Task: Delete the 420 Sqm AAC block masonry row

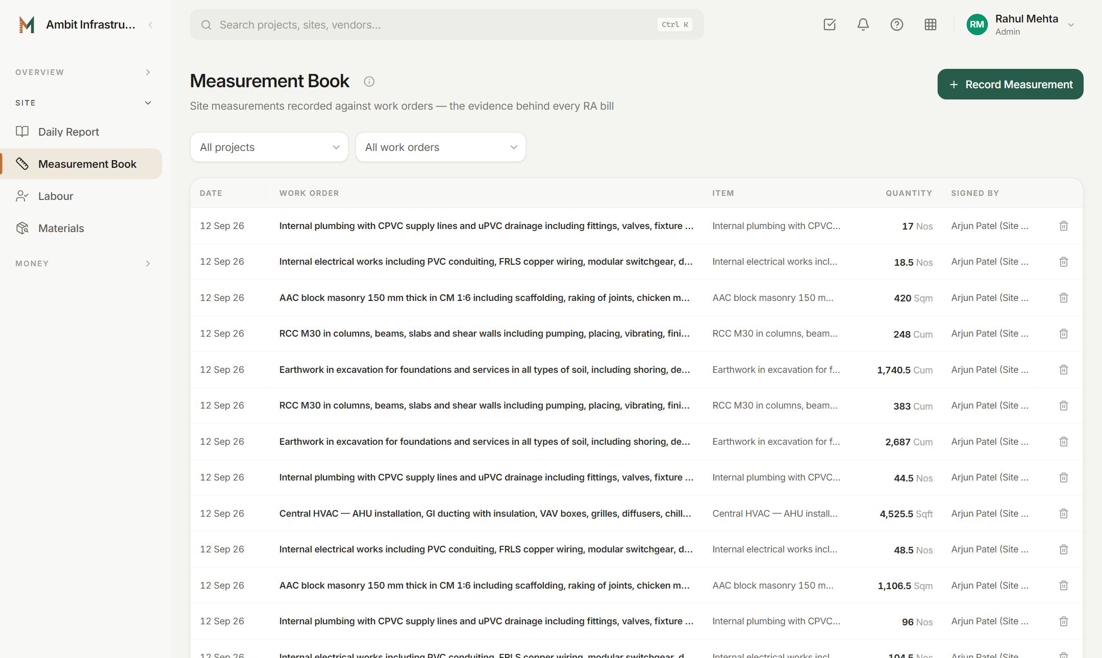Action: click(1063, 298)
